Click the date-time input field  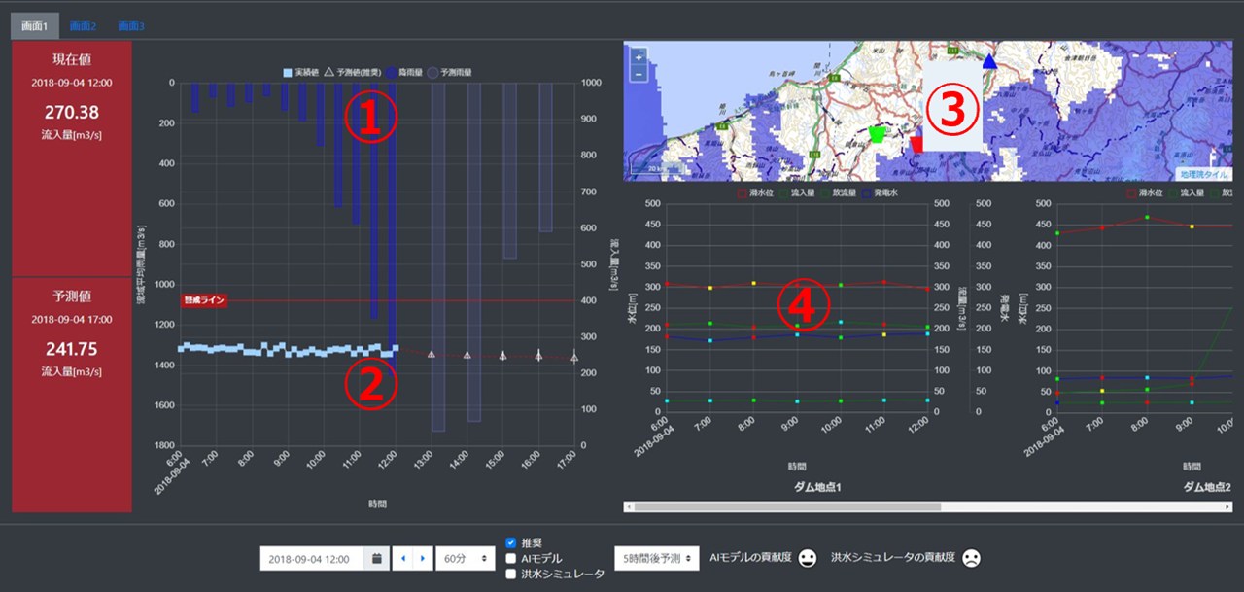click(x=311, y=559)
